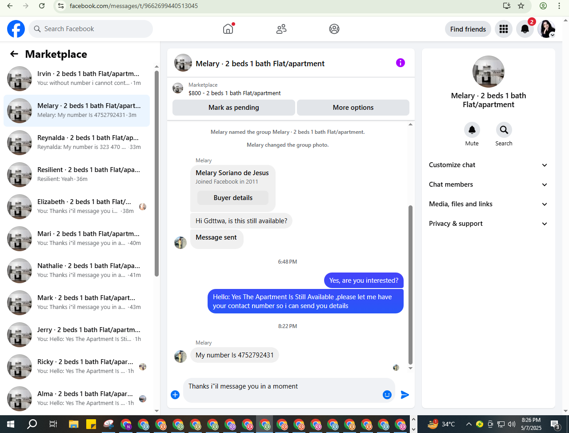Open Task View on the taskbar

(x=53, y=424)
